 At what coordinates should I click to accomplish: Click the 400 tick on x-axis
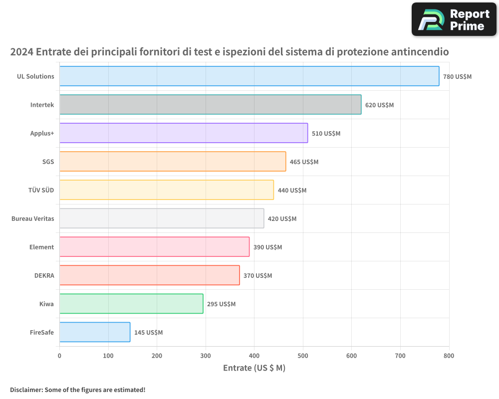click(x=254, y=356)
